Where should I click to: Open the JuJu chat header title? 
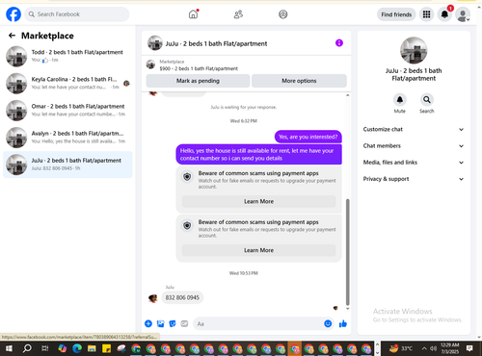[x=216, y=43]
